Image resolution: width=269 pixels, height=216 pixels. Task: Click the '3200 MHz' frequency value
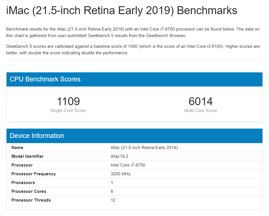[120, 174]
